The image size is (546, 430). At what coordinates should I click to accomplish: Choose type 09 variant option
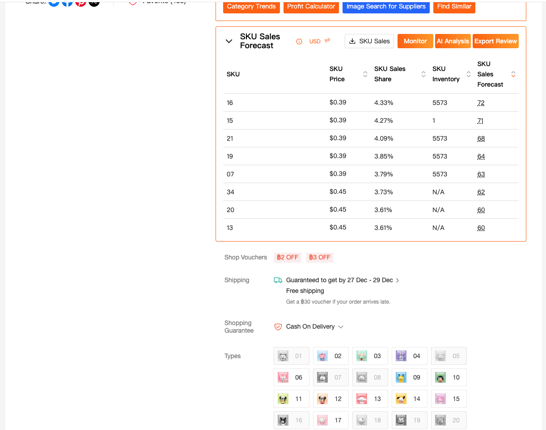click(x=409, y=377)
